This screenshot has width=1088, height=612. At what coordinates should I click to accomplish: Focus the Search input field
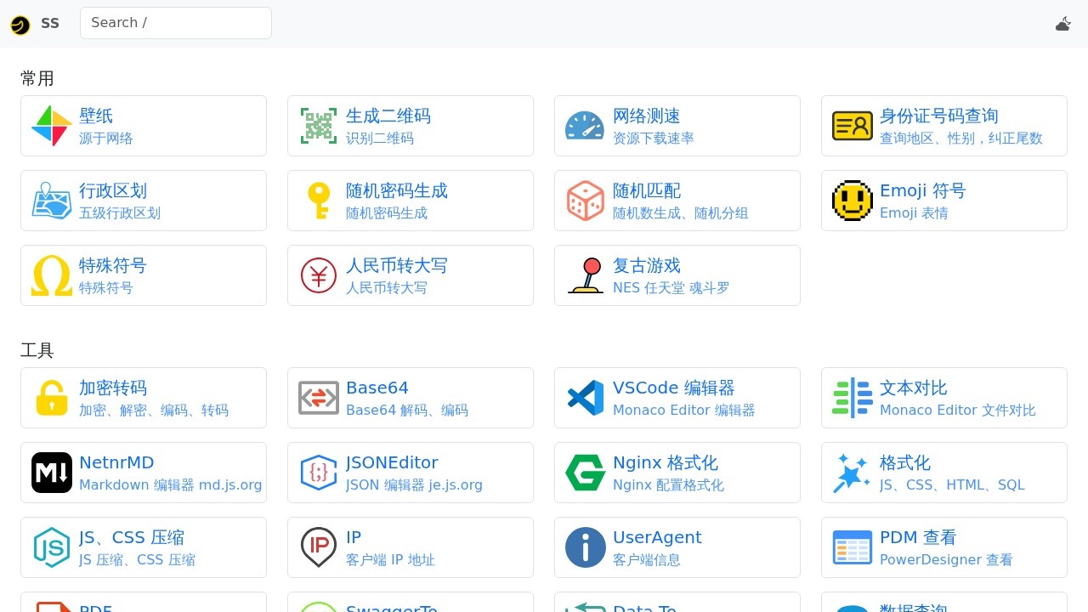click(176, 23)
